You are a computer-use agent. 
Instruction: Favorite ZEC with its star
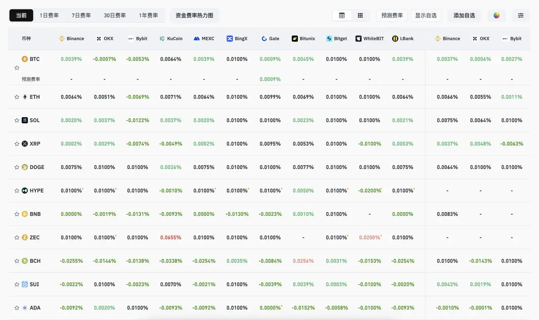[x=17, y=237]
